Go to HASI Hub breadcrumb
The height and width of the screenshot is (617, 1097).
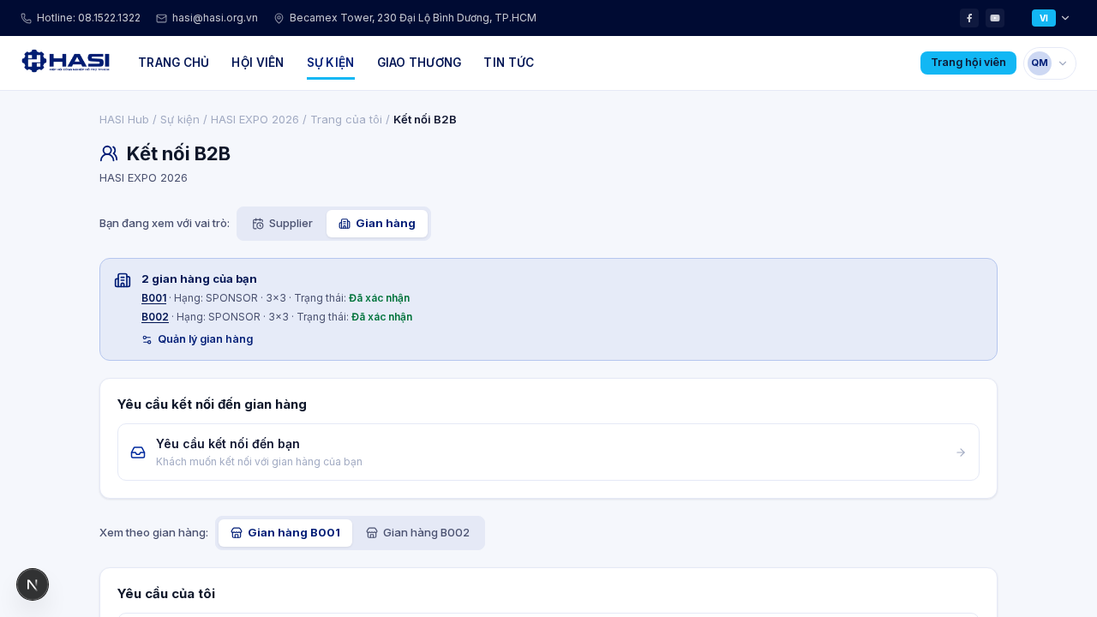click(x=124, y=119)
